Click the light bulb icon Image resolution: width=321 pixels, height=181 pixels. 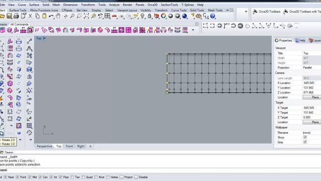142,16
